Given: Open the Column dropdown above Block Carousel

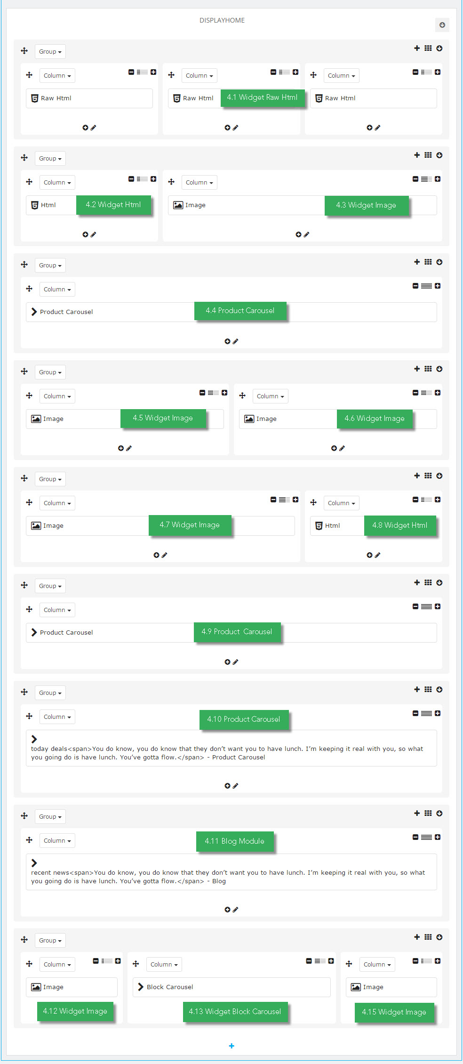Looking at the screenshot, I should pos(164,964).
